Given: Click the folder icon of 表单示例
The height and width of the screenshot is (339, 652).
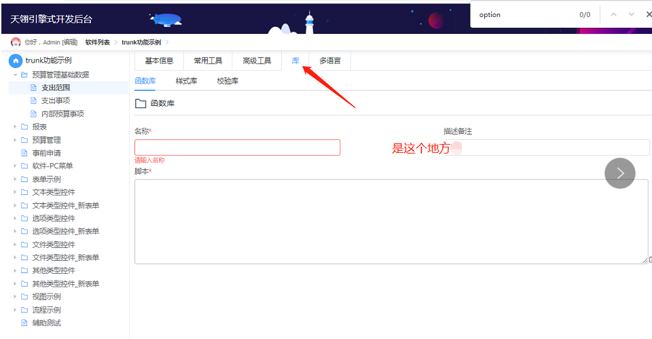Looking at the screenshot, I should coord(24,179).
